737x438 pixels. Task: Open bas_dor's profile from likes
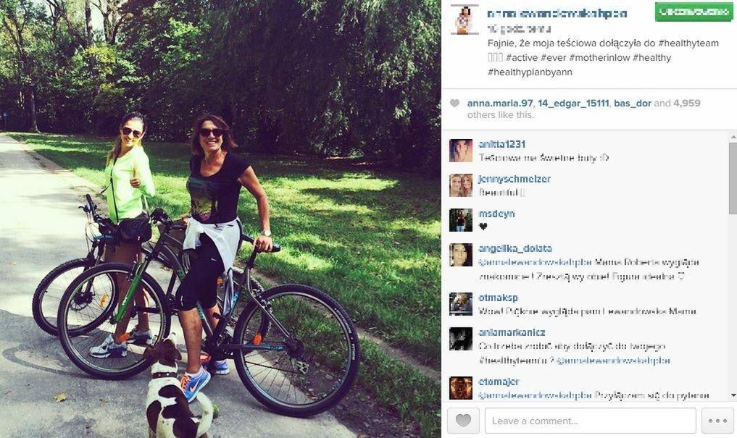633,104
